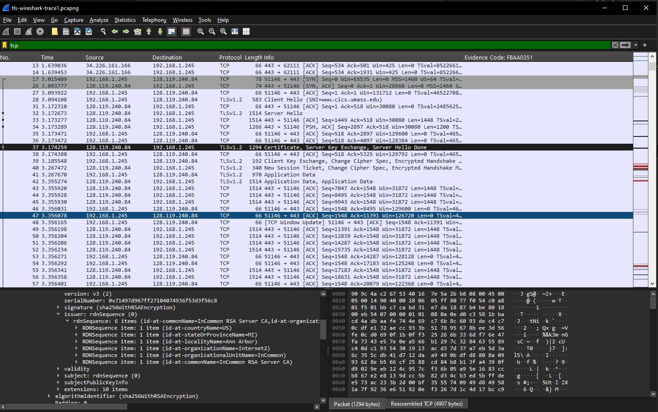This screenshot has height=412, width=658.
Task: Expand the algorithmIdentifier node
Action: coord(49,396)
